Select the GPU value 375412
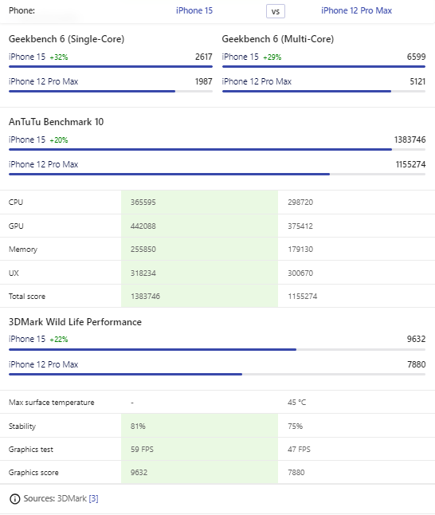Viewport: 435px width, 515px height. click(x=300, y=226)
